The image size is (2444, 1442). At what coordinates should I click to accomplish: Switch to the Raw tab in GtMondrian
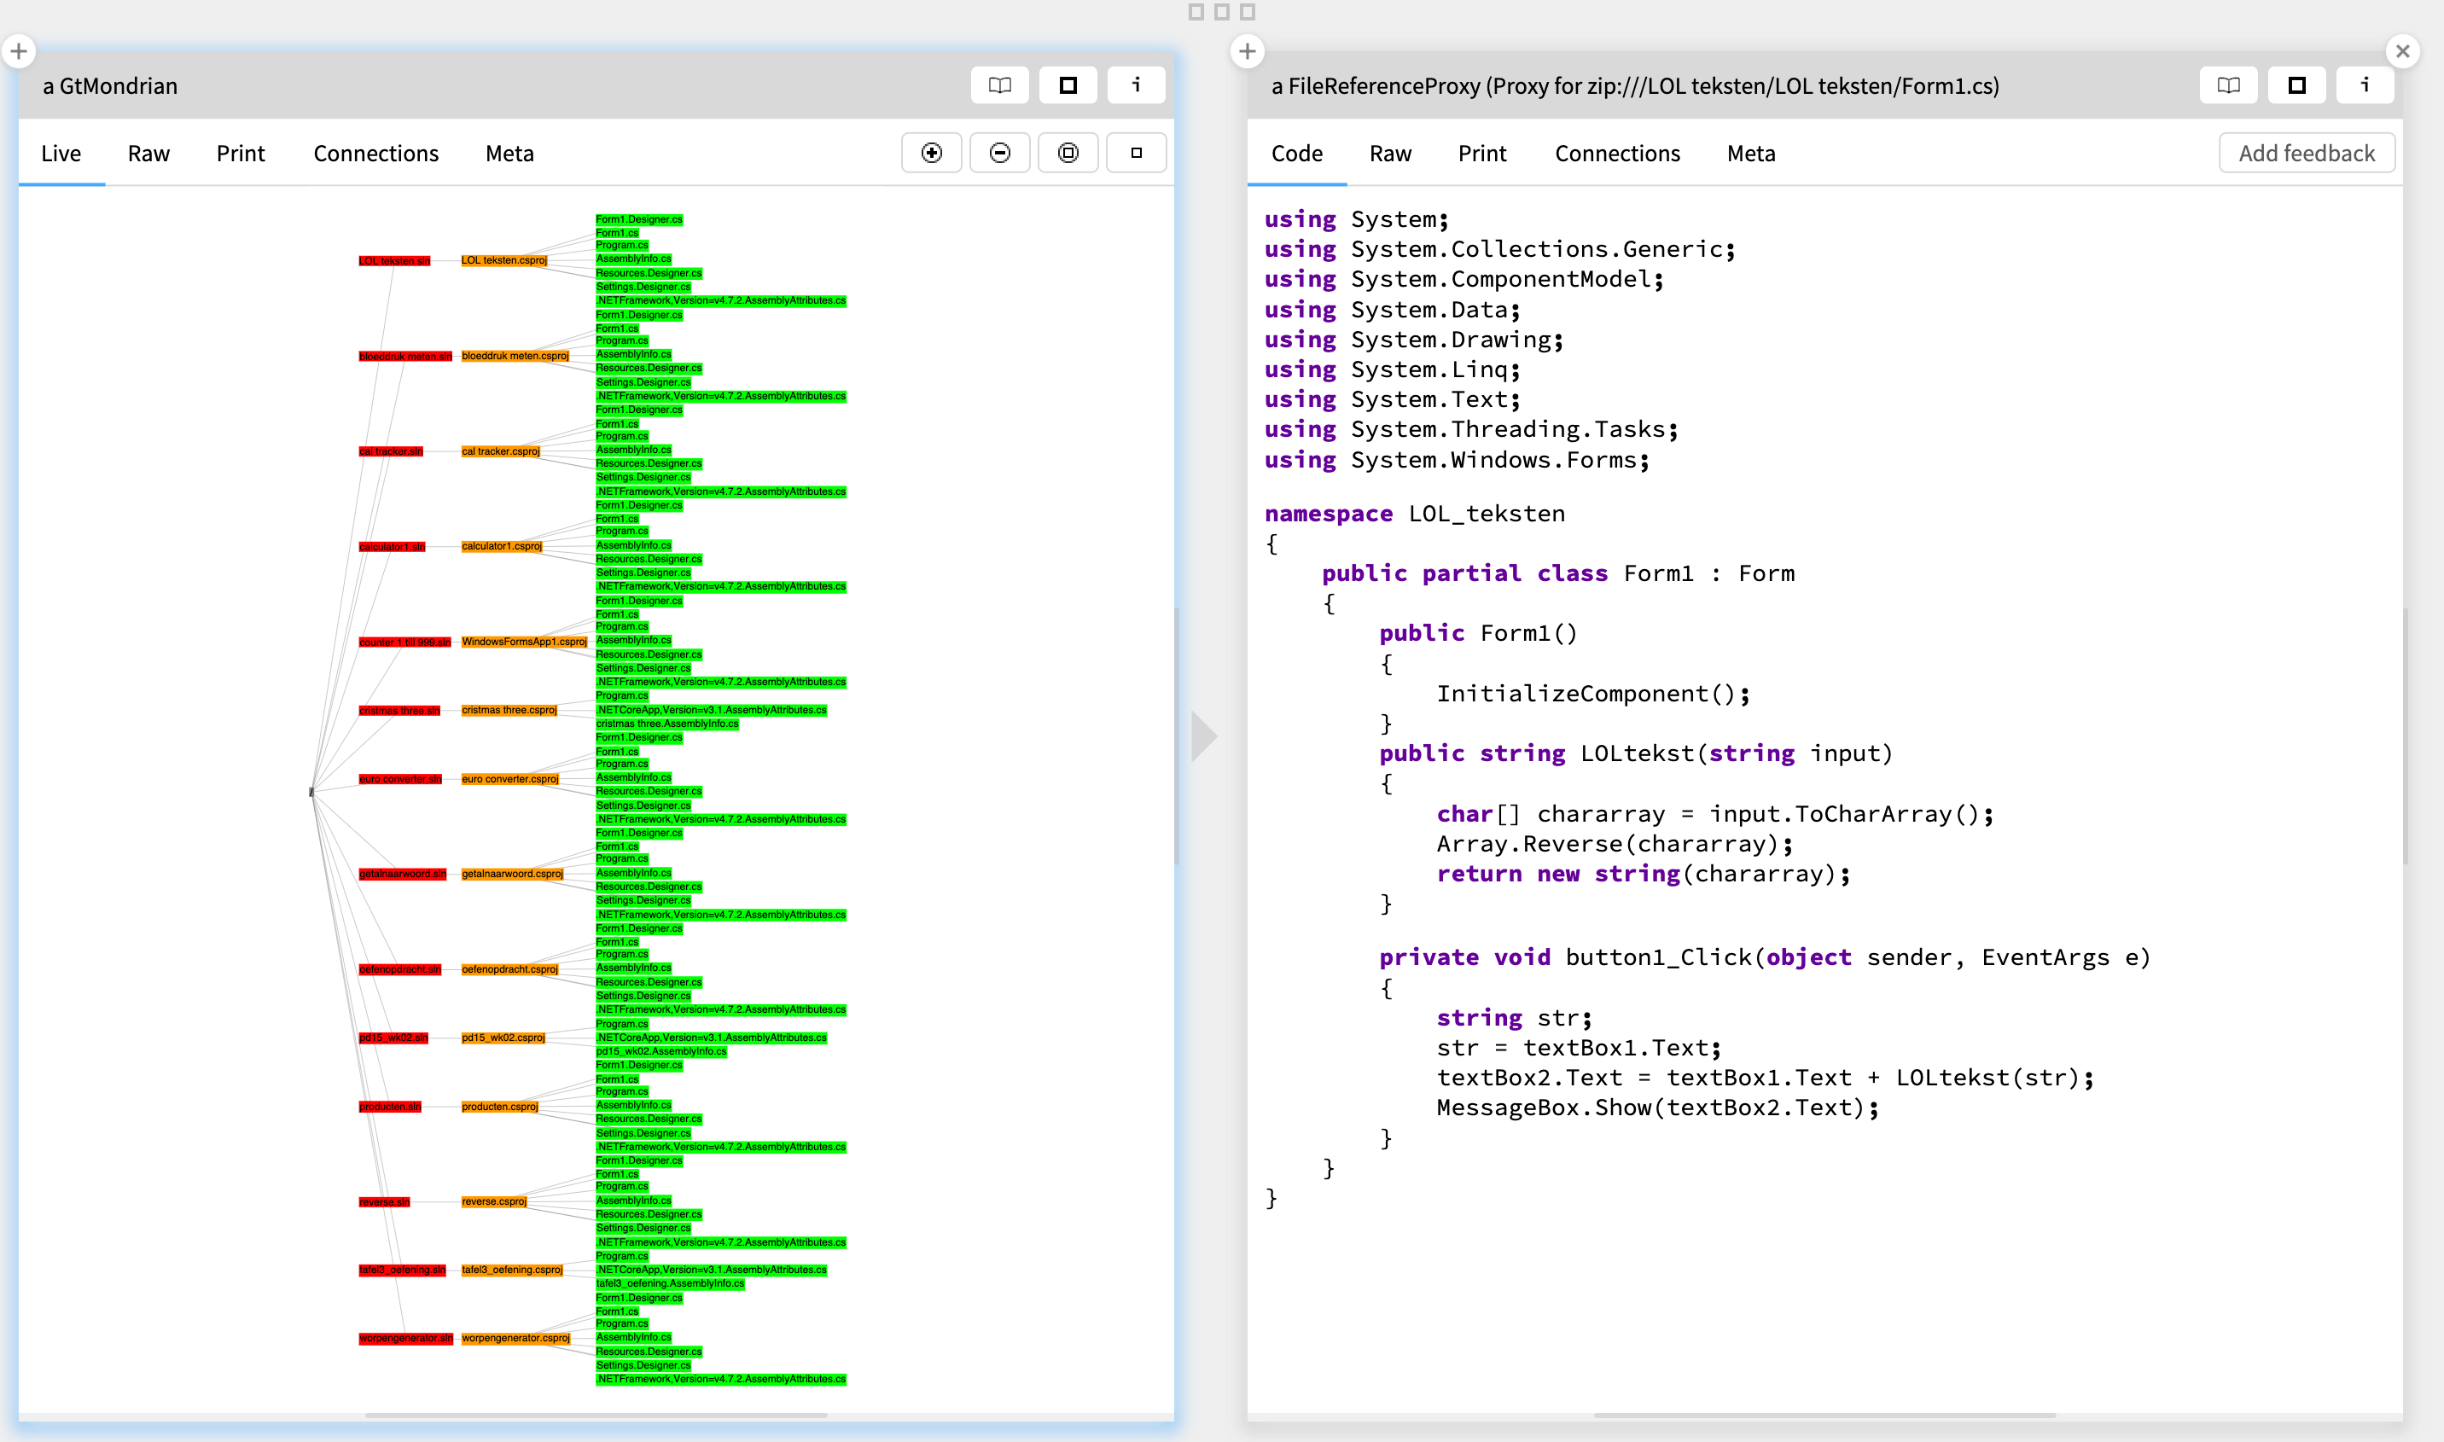148,154
